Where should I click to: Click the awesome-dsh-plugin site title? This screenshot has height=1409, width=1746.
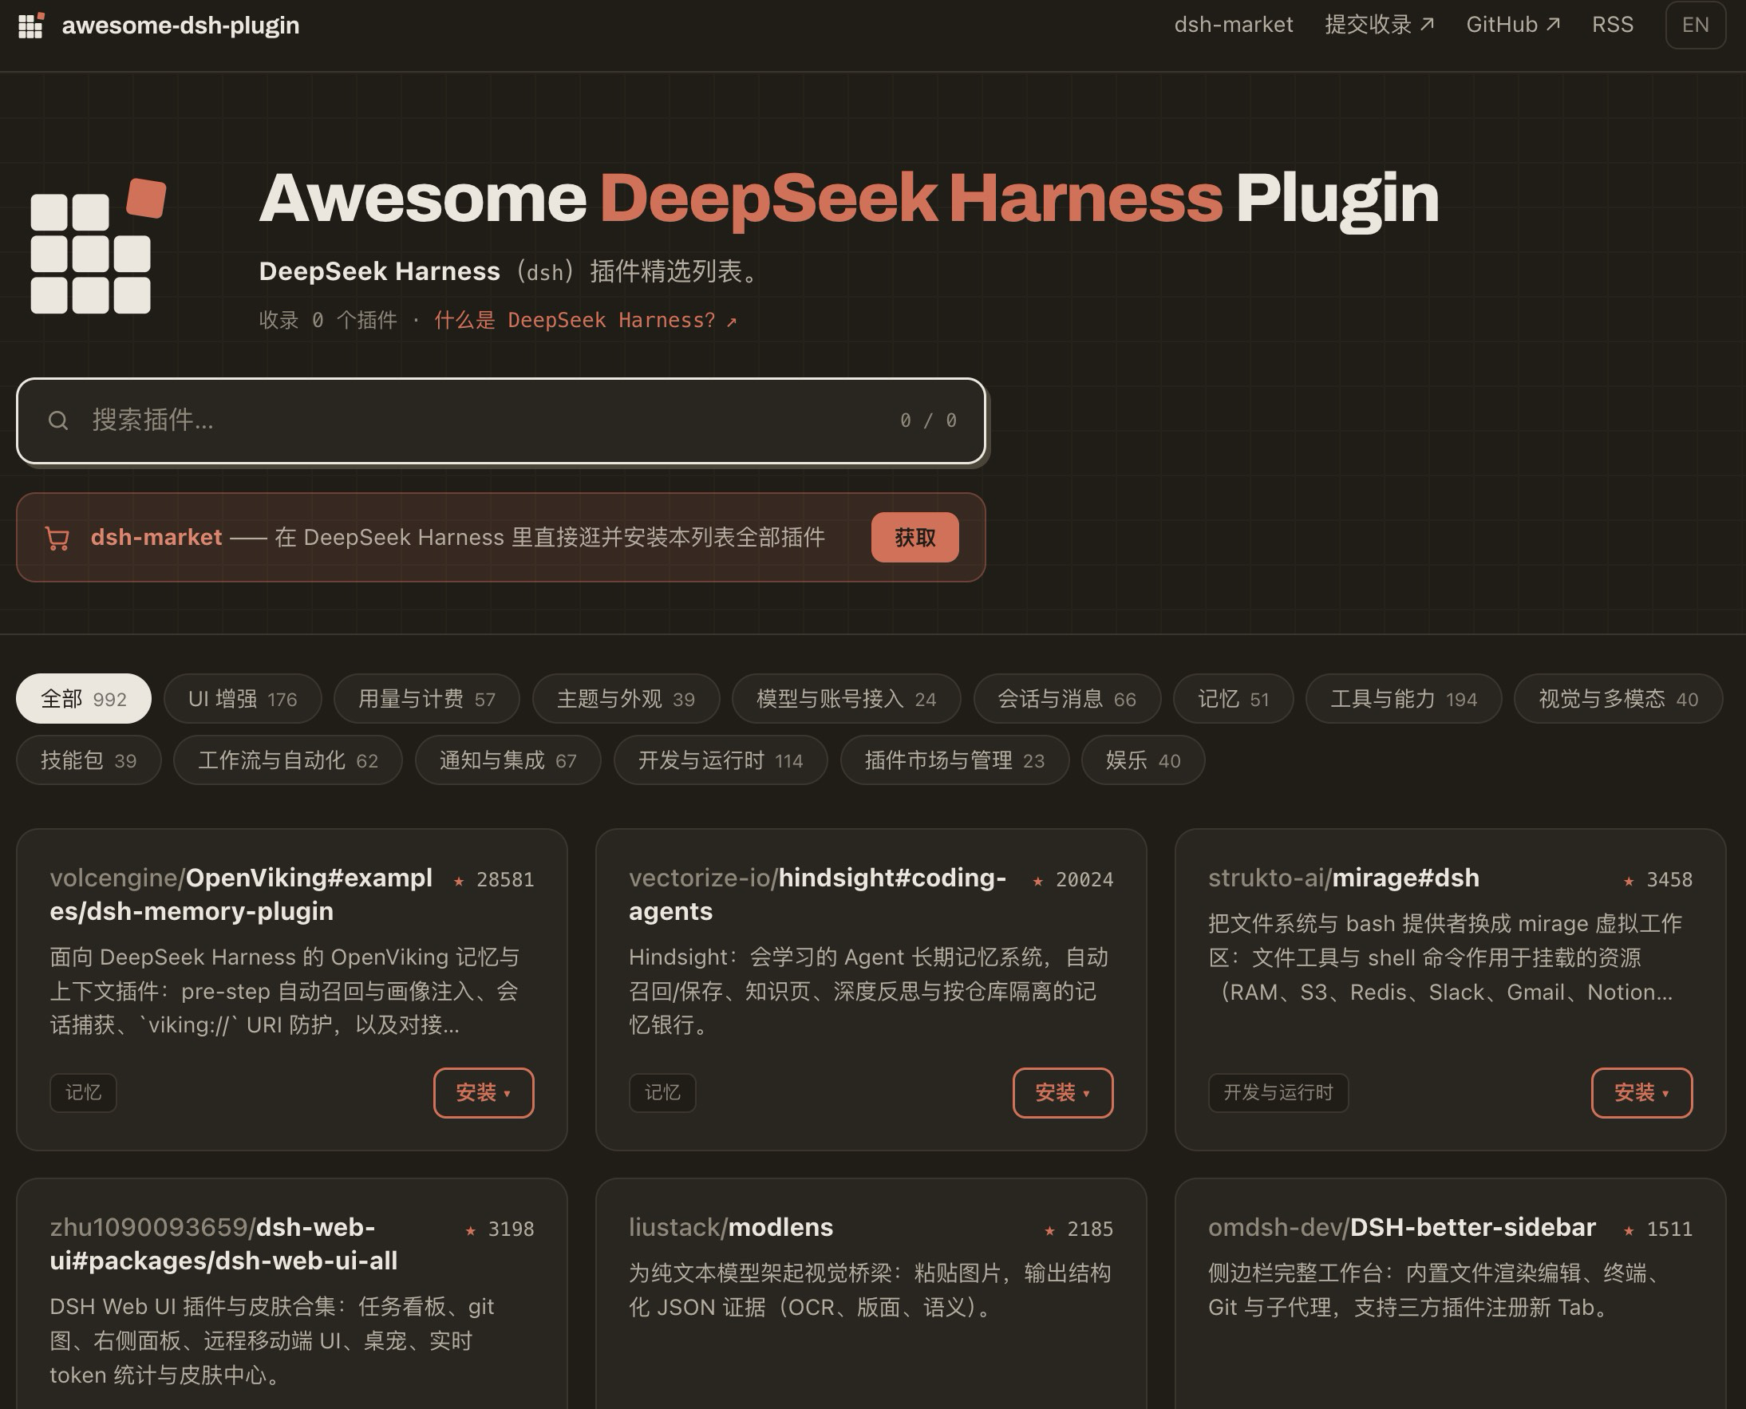(x=180, y=26)
